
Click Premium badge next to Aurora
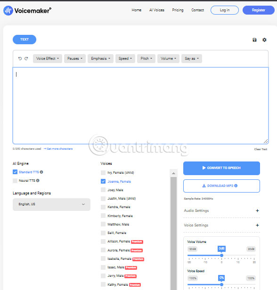click(x=137, y=250)
